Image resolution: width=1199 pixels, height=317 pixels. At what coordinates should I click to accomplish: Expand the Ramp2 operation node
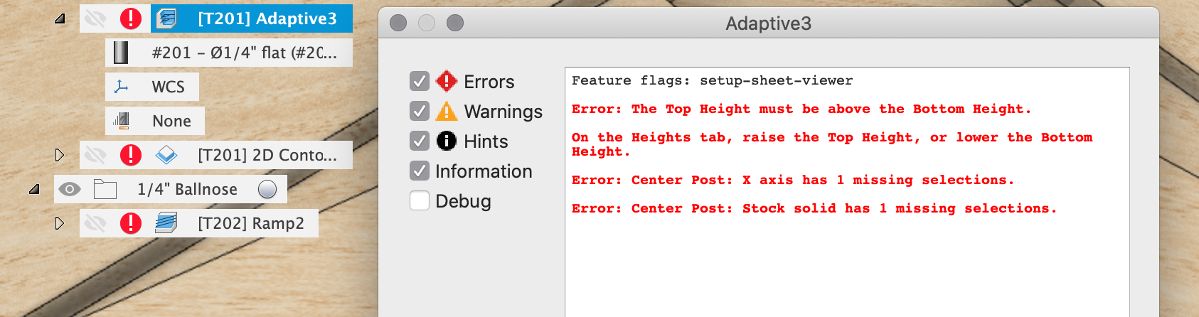pyautogui.click(x=60, y=223)
